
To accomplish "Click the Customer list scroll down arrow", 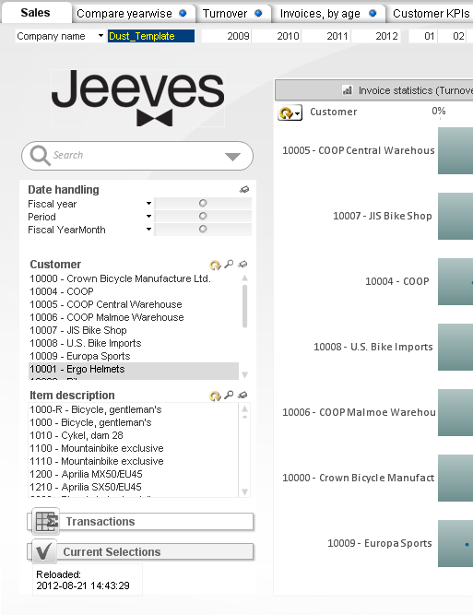I will coord(244,375).
